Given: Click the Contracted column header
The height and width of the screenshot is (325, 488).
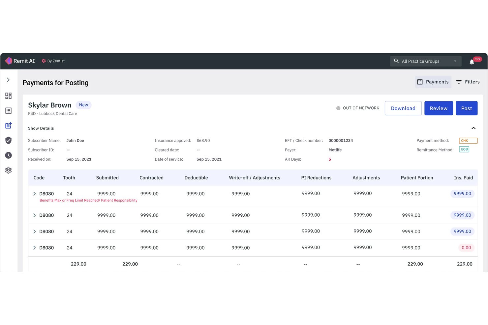Looking at the screenshot, I should (x=151, y=178).
